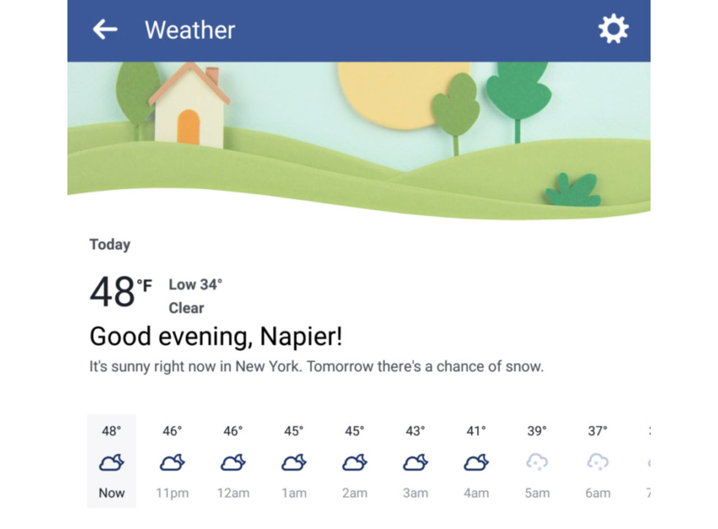Select the highlighted Now column
The image size is (718, 529).
click(x=112, y=461)
